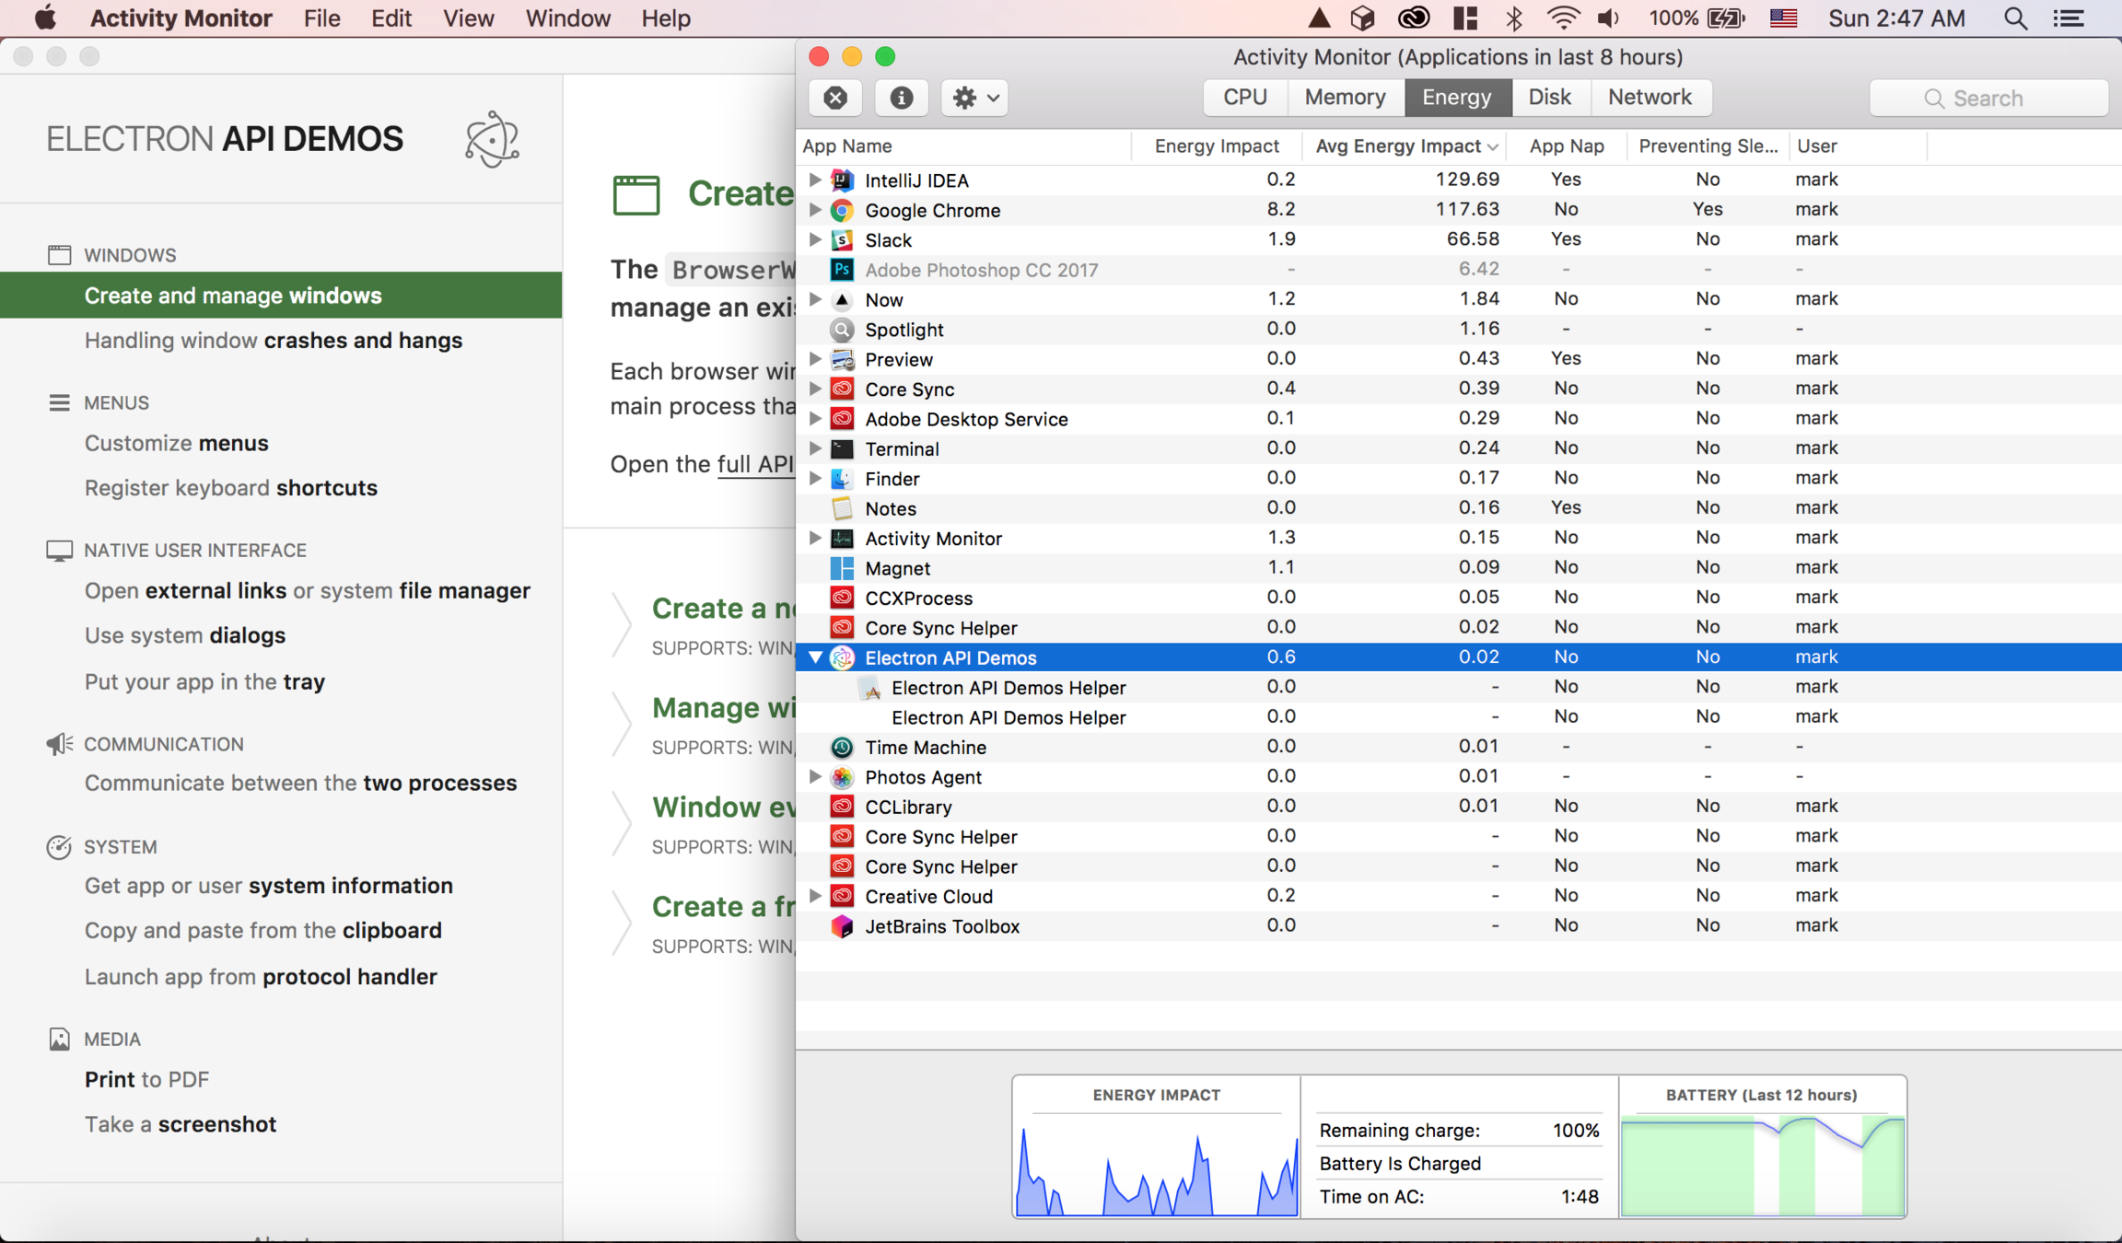Click the Energy Impact history graph
Image resolution: width=2122 pixels, height=1243 pixels.
1156,1166
